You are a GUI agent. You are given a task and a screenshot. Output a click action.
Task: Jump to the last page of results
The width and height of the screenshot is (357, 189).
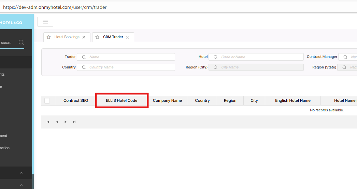[74, 122]
